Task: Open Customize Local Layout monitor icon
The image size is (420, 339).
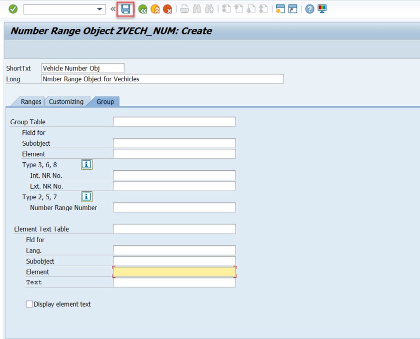Action: 322,9
